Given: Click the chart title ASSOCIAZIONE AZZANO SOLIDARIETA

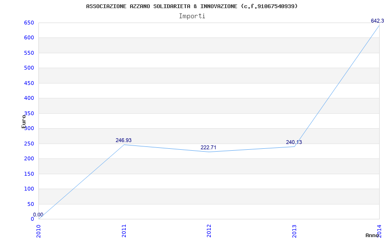Looking at the screenshot, I should click(x=192, y=6).
